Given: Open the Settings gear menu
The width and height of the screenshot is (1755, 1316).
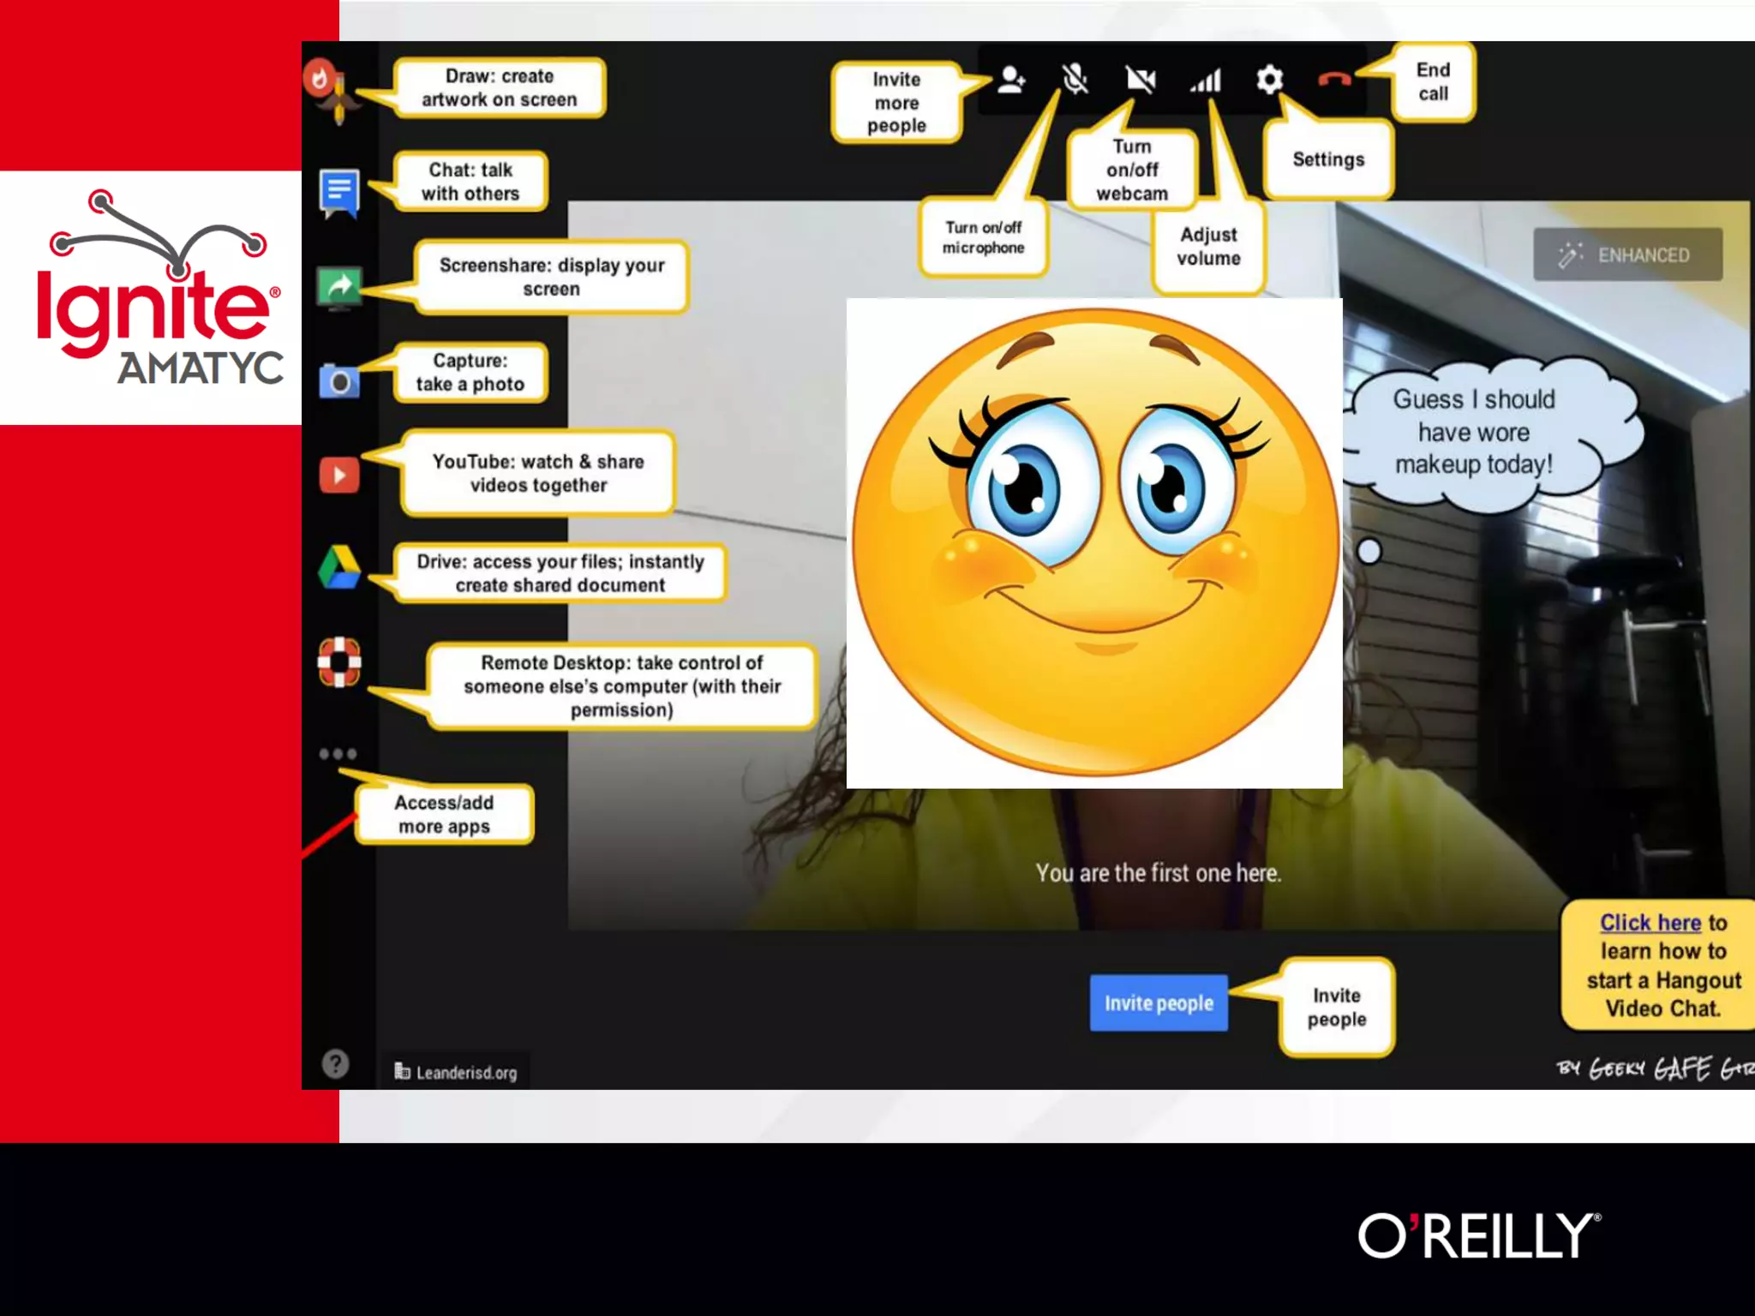Looking at the screenshot, I should [x=1269, y=80].
